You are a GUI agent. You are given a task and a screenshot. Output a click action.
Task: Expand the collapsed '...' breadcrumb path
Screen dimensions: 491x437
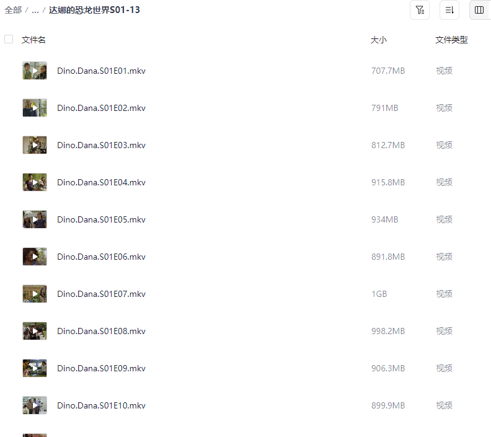[35, 11]
